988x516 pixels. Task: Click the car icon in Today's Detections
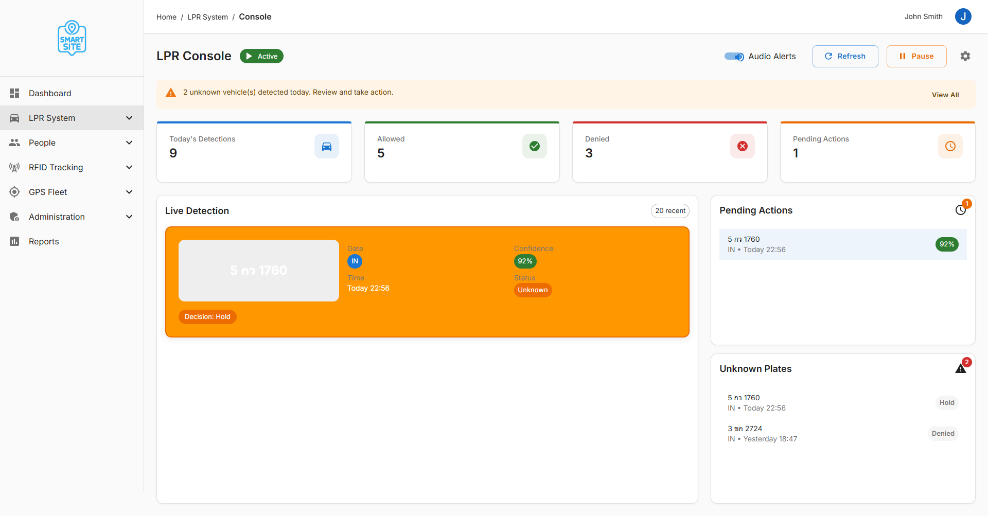(x=327, y=146)
